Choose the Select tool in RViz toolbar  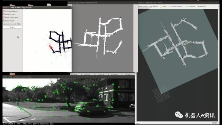coord(163,7)
